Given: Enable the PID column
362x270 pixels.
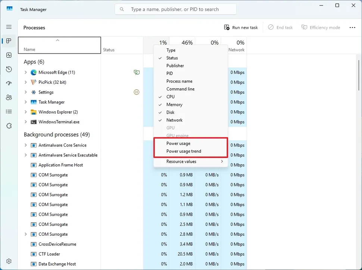Looking at the screenshot, I should tap(169, 73).
